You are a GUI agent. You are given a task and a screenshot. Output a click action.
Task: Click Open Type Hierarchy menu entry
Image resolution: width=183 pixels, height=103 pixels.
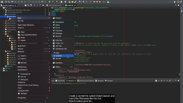[34, 25]
